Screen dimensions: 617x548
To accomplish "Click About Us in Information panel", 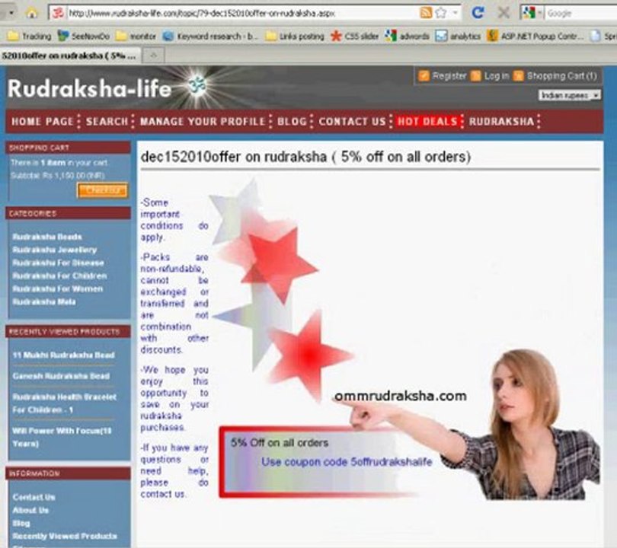I will 30,510.
